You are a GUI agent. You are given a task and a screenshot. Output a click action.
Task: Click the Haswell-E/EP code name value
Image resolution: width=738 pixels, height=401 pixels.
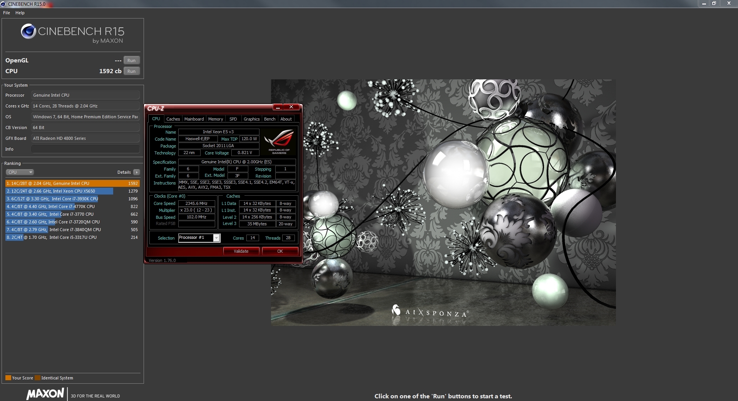pos(197,139)
